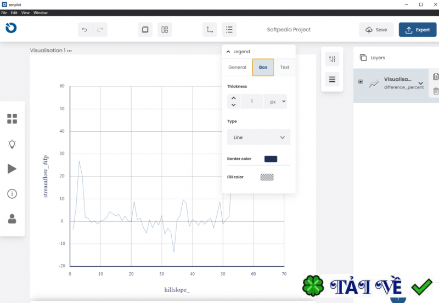Delete the layer with trash icon
Viewport: 439px width, 303px height.
[x=436, y=91]
